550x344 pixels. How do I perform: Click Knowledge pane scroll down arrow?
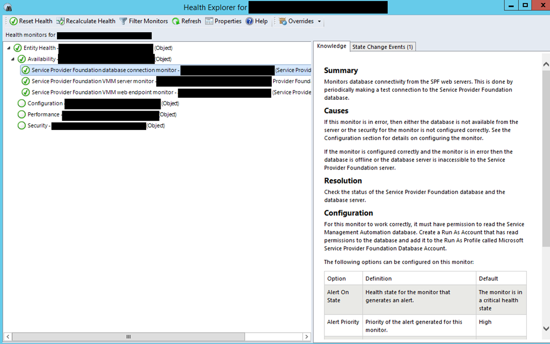pos(546,328)
